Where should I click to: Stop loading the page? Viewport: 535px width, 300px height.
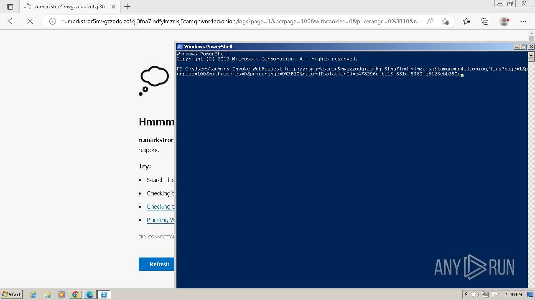tap(30, 21)
